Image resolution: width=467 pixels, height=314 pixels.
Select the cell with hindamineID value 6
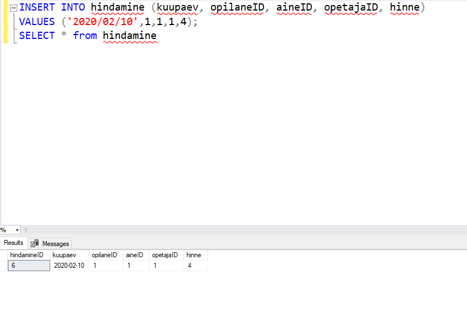pos(29,266)
